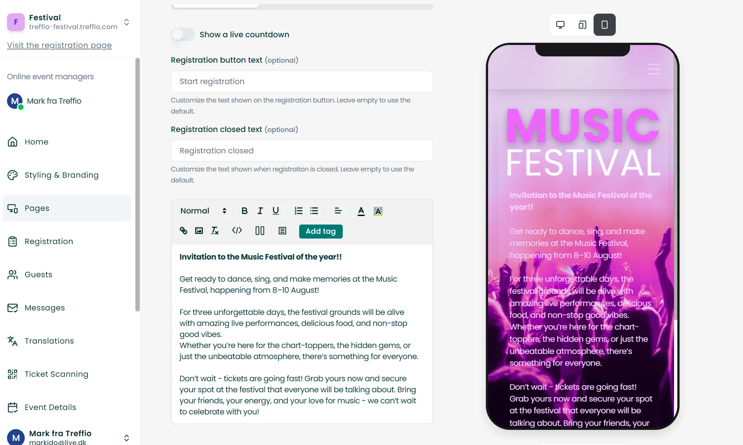Viewport: 743px width, 445px height.
Task: Insert an image into the editor
Action: 199,231
